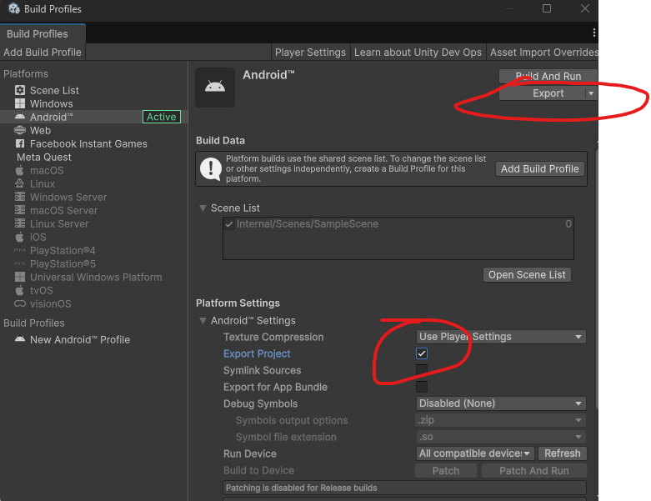
Task: Maximize the Build Profiles window
Action: point(546,8)
